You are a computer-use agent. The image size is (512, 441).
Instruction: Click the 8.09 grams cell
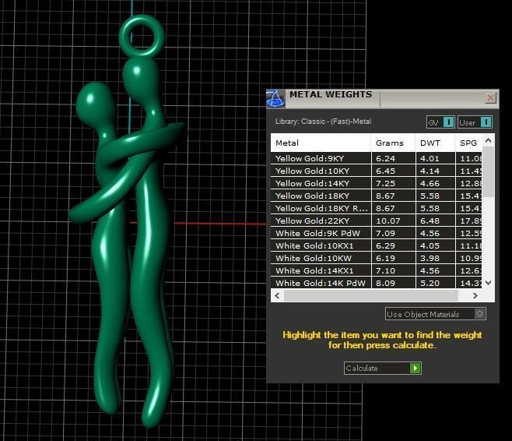tap(394, 283)
